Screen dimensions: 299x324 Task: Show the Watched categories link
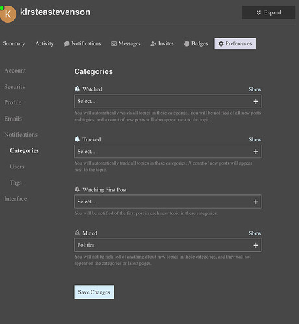point(255,89)
